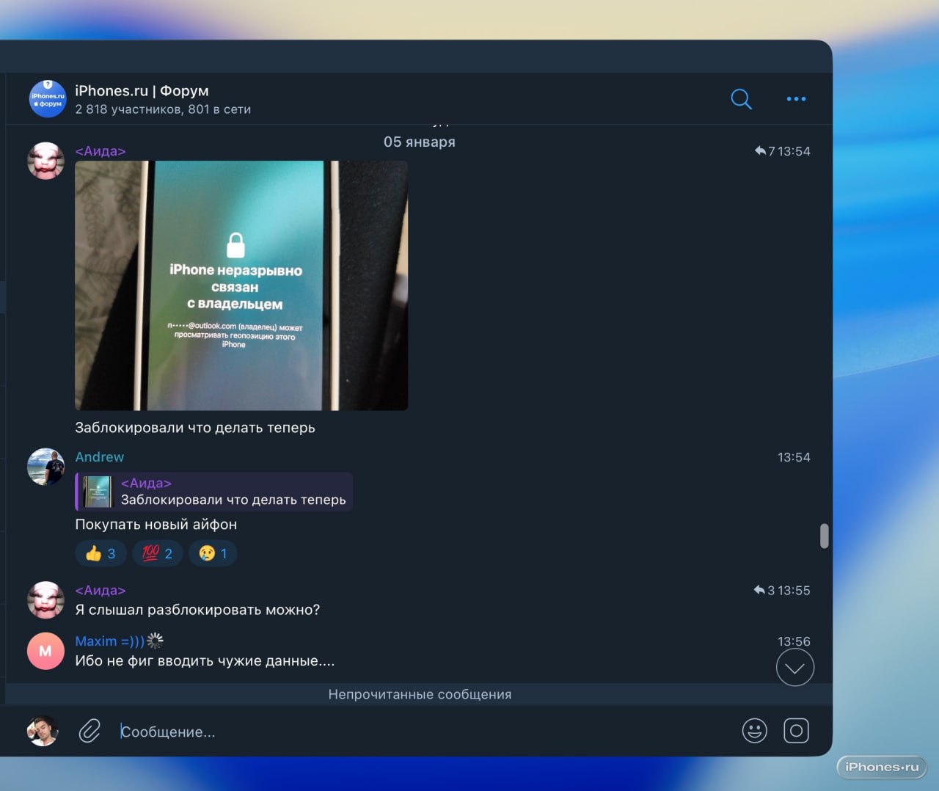This screenshot has width=939, height=791.
Task: Add a thumbs up reaction to Andrew's message
Action: click(101, 553)
